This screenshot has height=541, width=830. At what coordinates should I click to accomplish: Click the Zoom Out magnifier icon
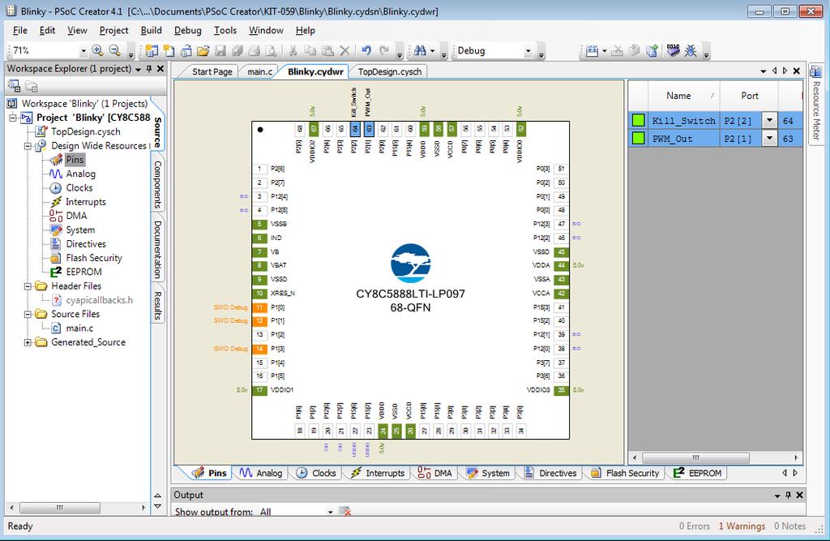pos(114,50)
